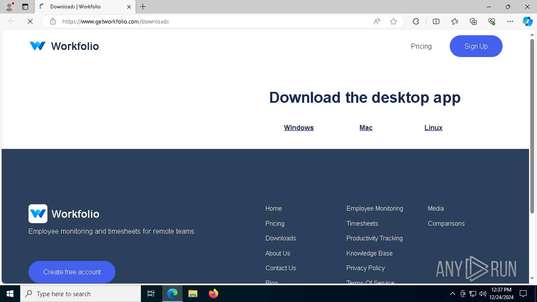537x302 pixels.
Task: Click the Sign Up button
Action: tap(476, 46)
